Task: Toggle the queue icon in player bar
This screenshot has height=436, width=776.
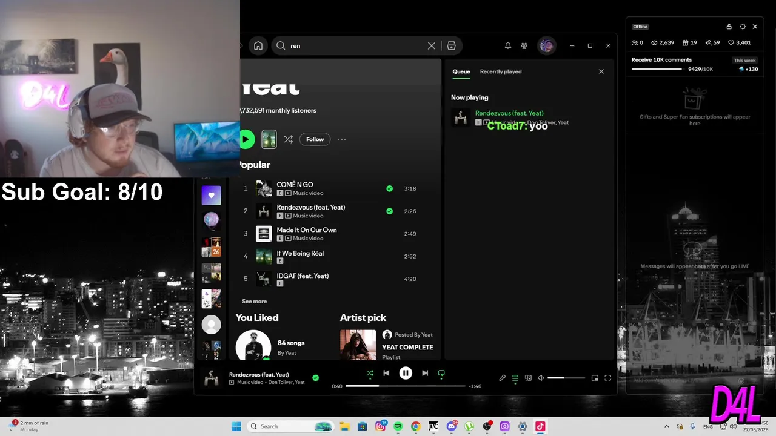Action: pyautogui.click(x=515, y=378)
